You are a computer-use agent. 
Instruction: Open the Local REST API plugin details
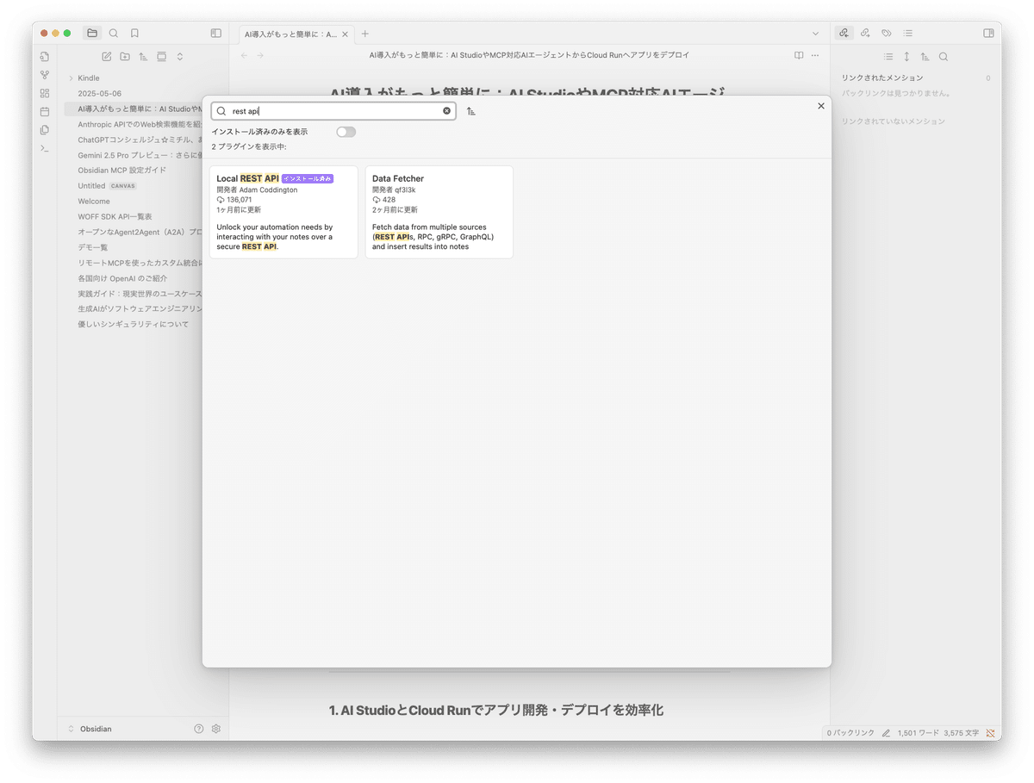[x=283, y=212]
